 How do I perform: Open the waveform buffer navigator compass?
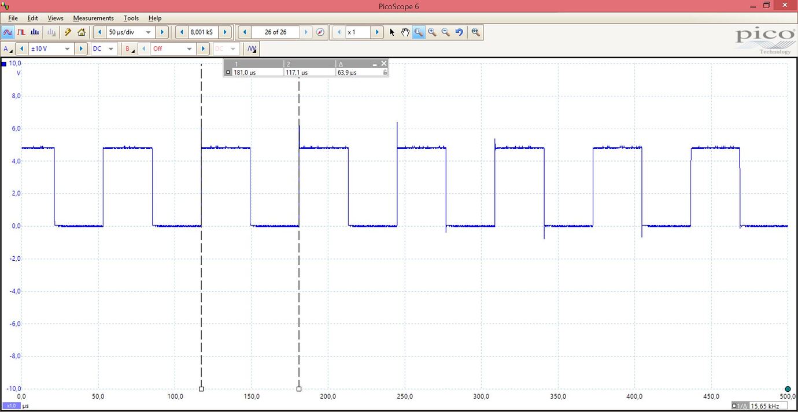320,32
